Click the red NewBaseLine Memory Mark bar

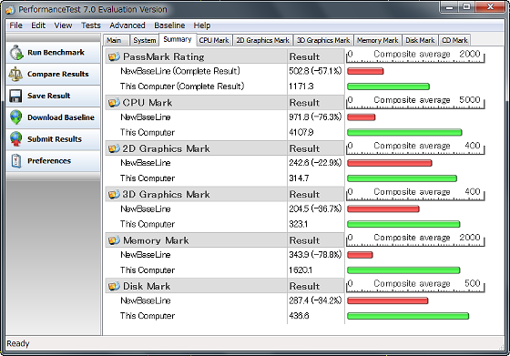point(360,255)
